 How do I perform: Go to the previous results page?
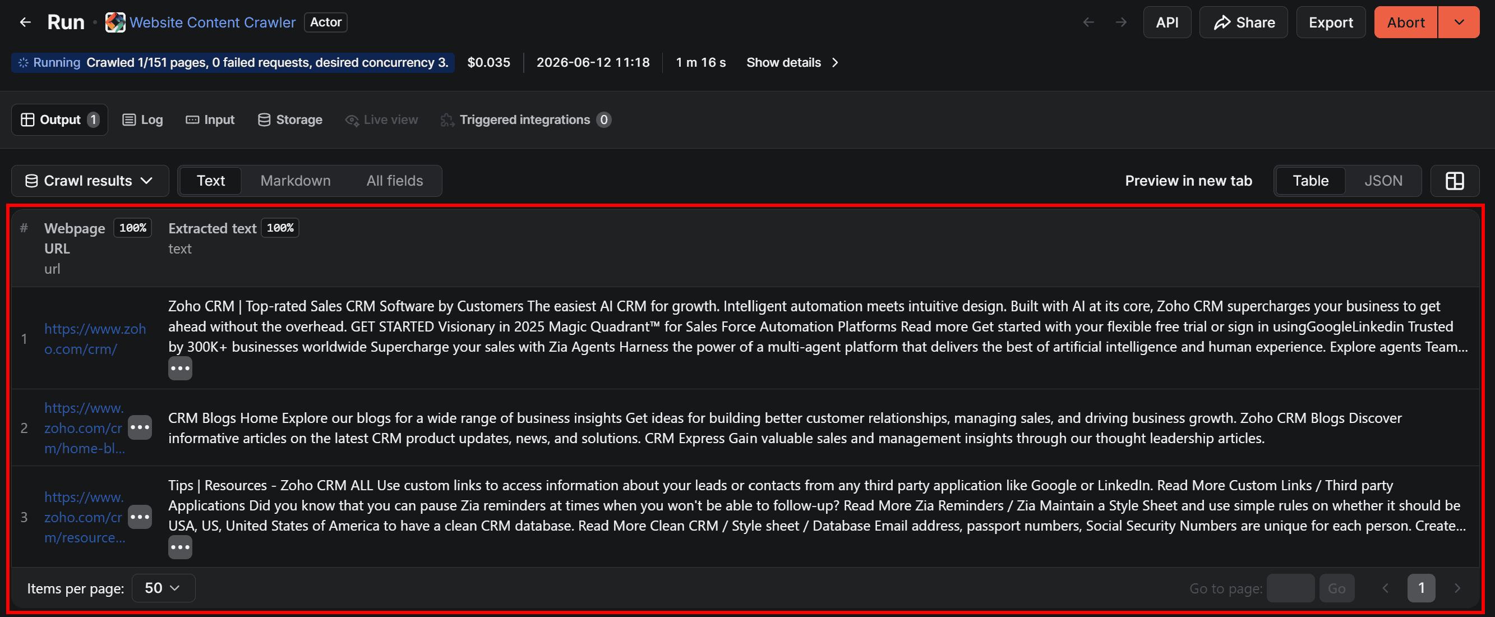click(1385, 588)
